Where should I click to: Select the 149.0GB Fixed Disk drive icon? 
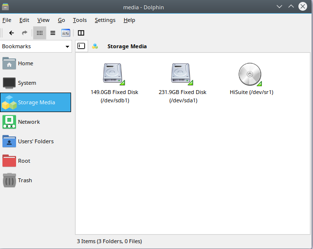114,74
